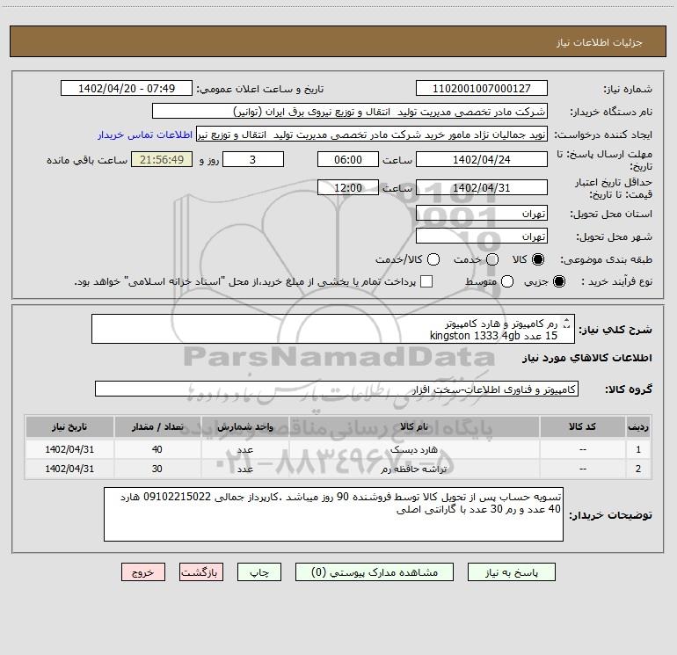This screenshot has width=677, height=655.
Task: Click the general description text box
Action: [x=333, y=329]
